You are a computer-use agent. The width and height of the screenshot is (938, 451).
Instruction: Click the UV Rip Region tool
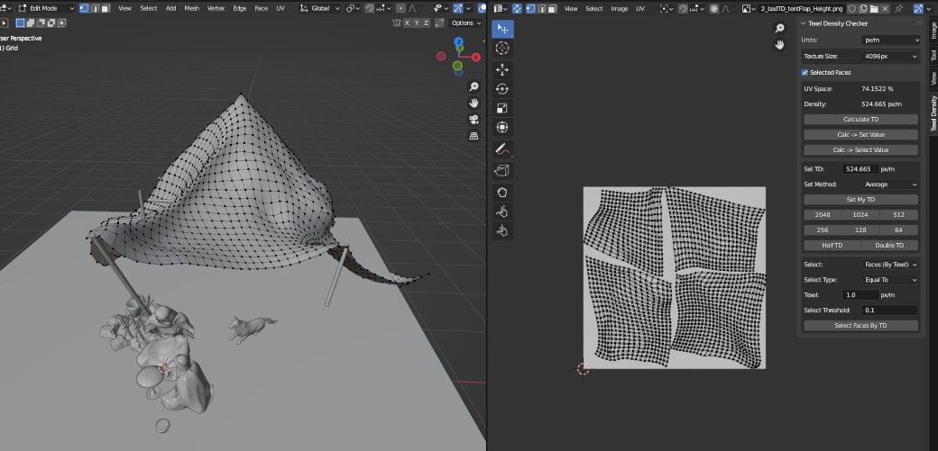click(502, 170)
